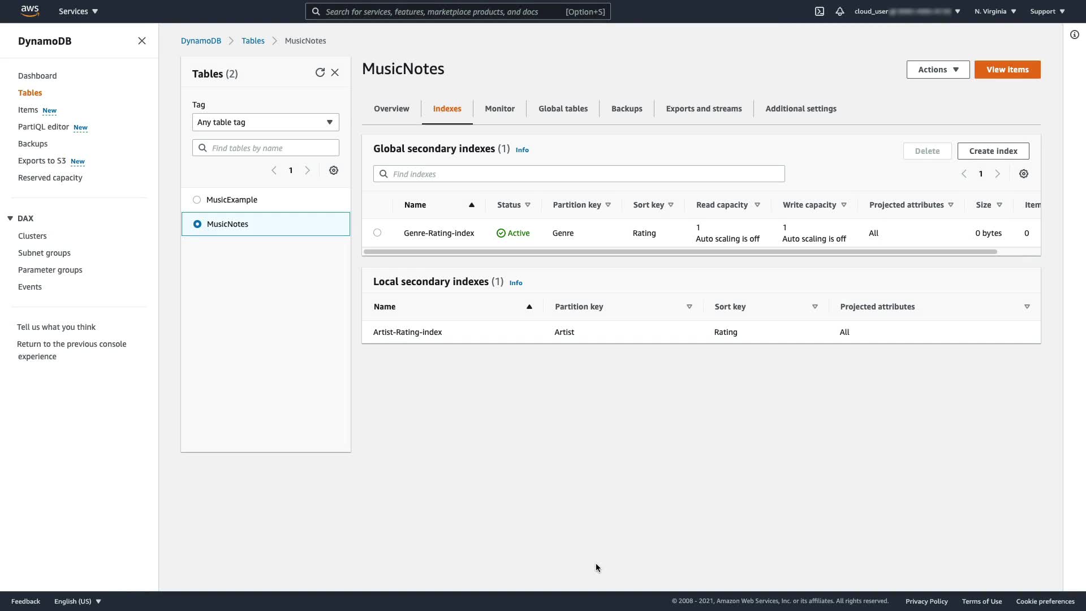
Task: Collapse the DAX section in the sidebar
Action: pos(10,218)
